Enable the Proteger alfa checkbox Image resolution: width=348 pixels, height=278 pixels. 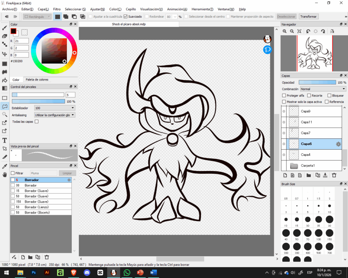(x=285, y=95)
